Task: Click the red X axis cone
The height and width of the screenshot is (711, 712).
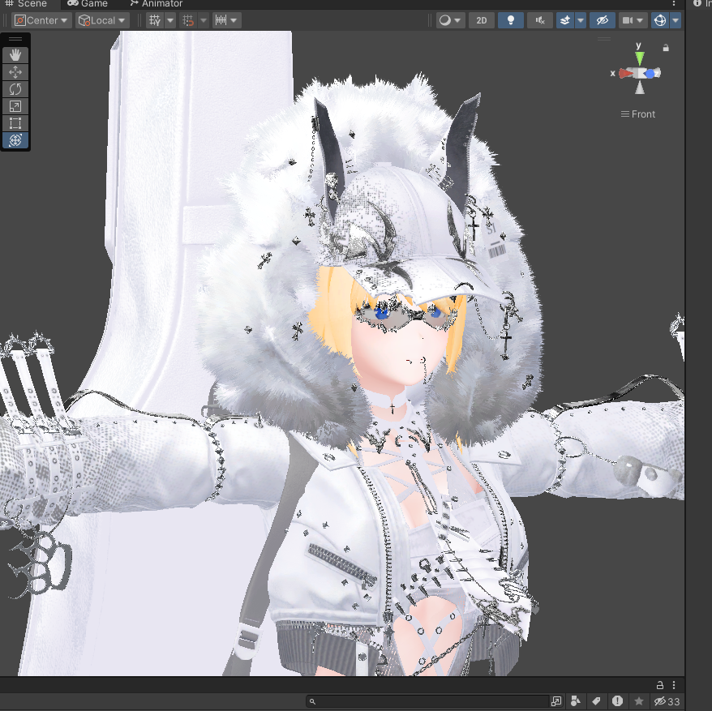Action: tap(625, 73)
